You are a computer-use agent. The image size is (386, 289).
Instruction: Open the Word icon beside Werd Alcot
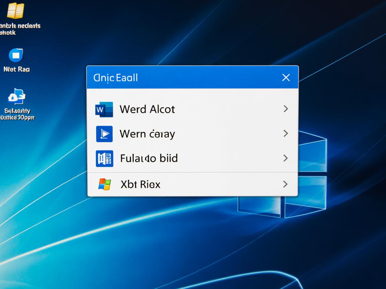tap(104, 109)
